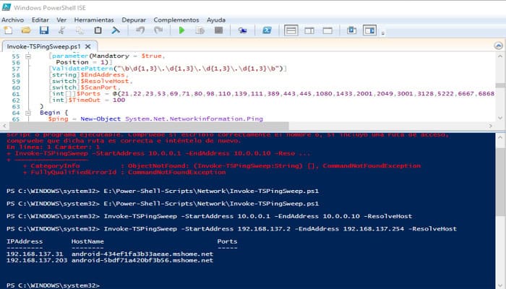Open the Ayuda menu

[216, 20]
